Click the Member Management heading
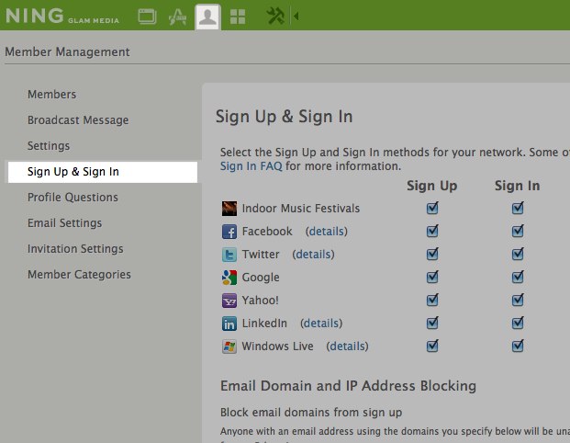Image resolution: width=570 pixels, height=443 pixels. tap(67, 52)
